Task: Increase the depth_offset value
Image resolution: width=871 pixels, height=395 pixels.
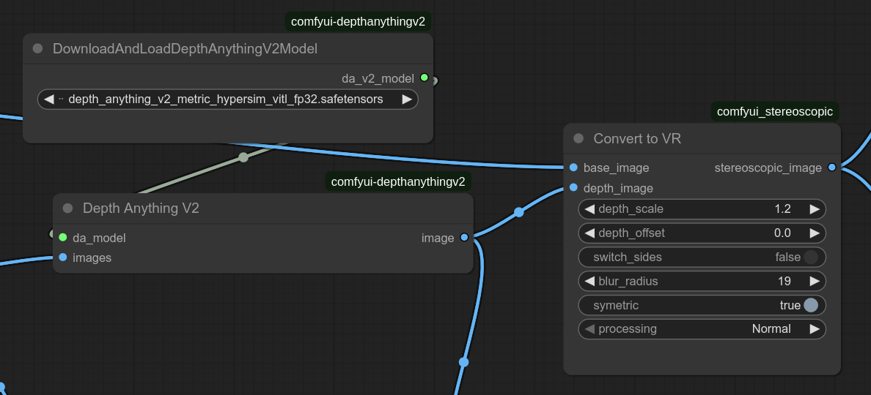Action: (814, 233)
